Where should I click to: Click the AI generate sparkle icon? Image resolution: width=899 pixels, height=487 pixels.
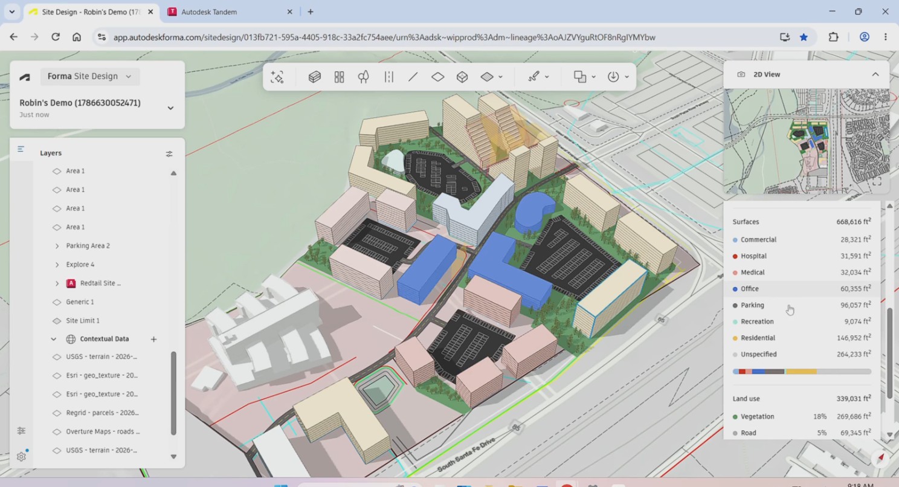point(277,77)
